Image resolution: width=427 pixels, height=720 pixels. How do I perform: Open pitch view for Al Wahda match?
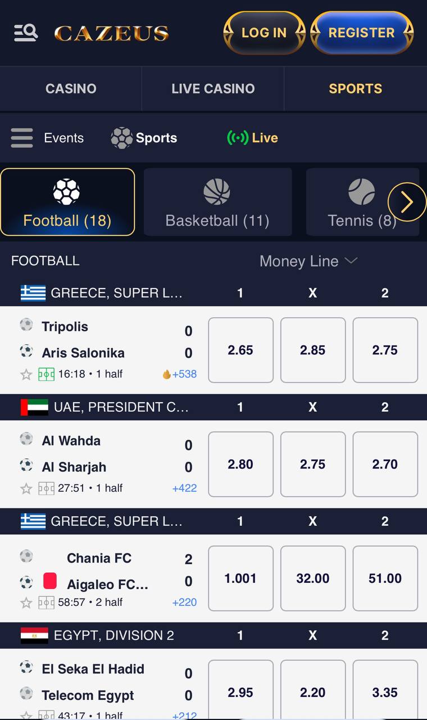click(x=46, y=488)
